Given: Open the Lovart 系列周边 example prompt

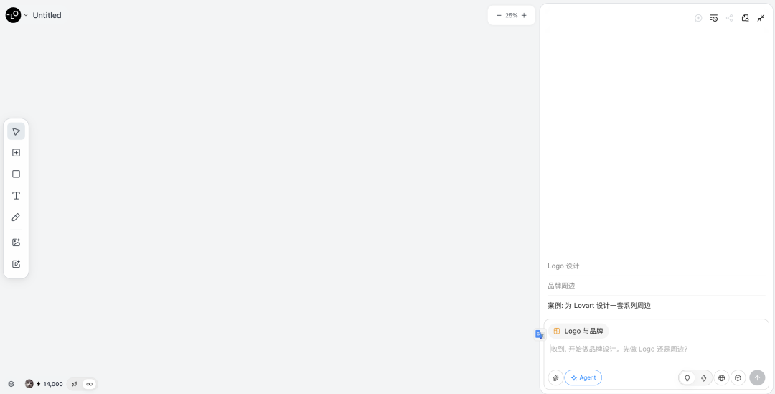Looking at the screenshot, I should pos(599,306).
